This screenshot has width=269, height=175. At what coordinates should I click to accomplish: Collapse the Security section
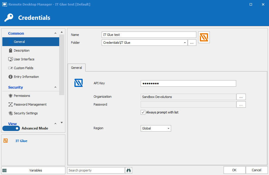coord(55,87)
